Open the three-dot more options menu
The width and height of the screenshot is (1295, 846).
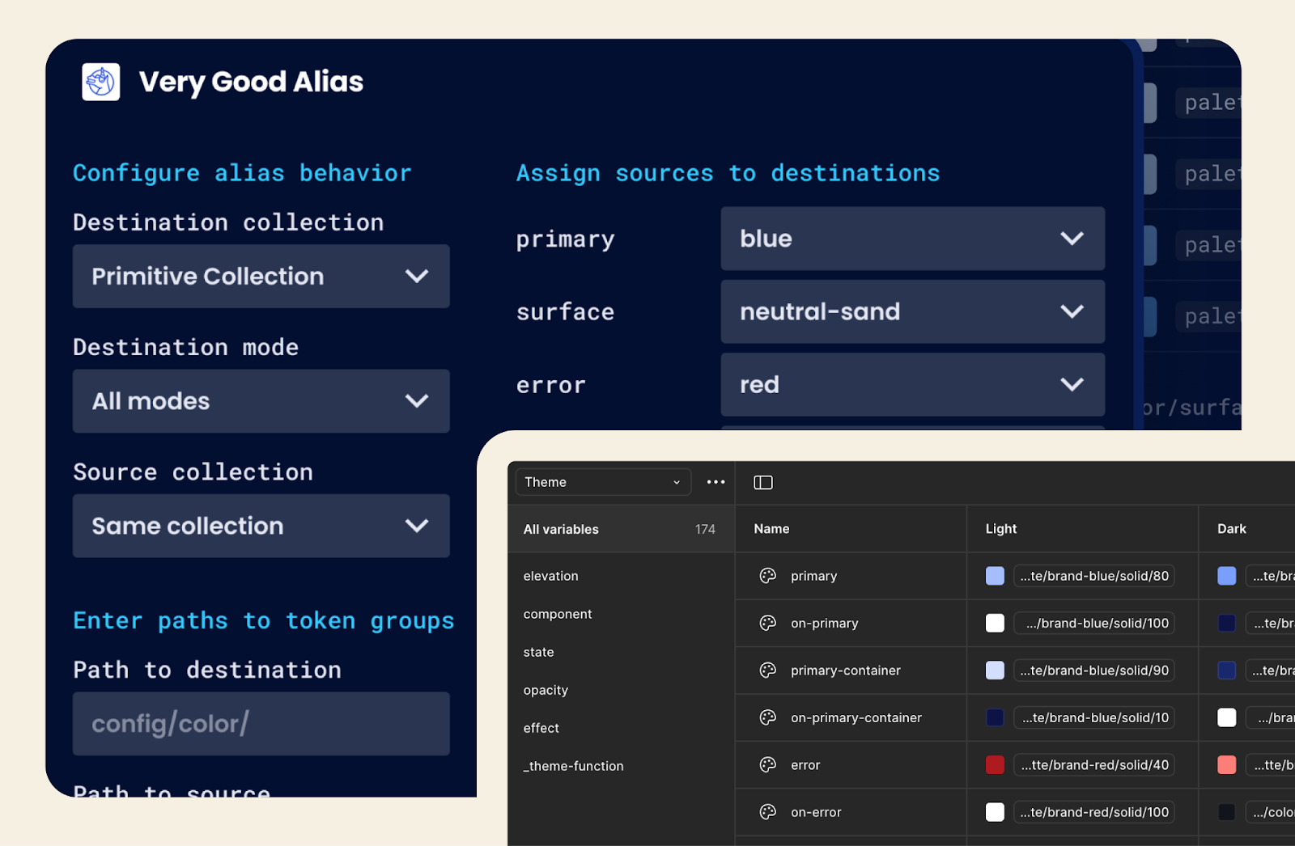point(715,482)
